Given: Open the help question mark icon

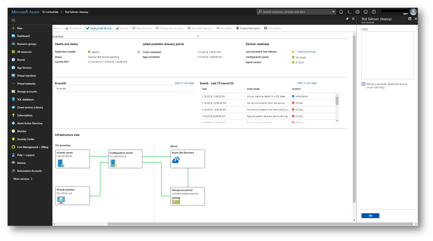Looking at the screenshot, I should point(374,12).
